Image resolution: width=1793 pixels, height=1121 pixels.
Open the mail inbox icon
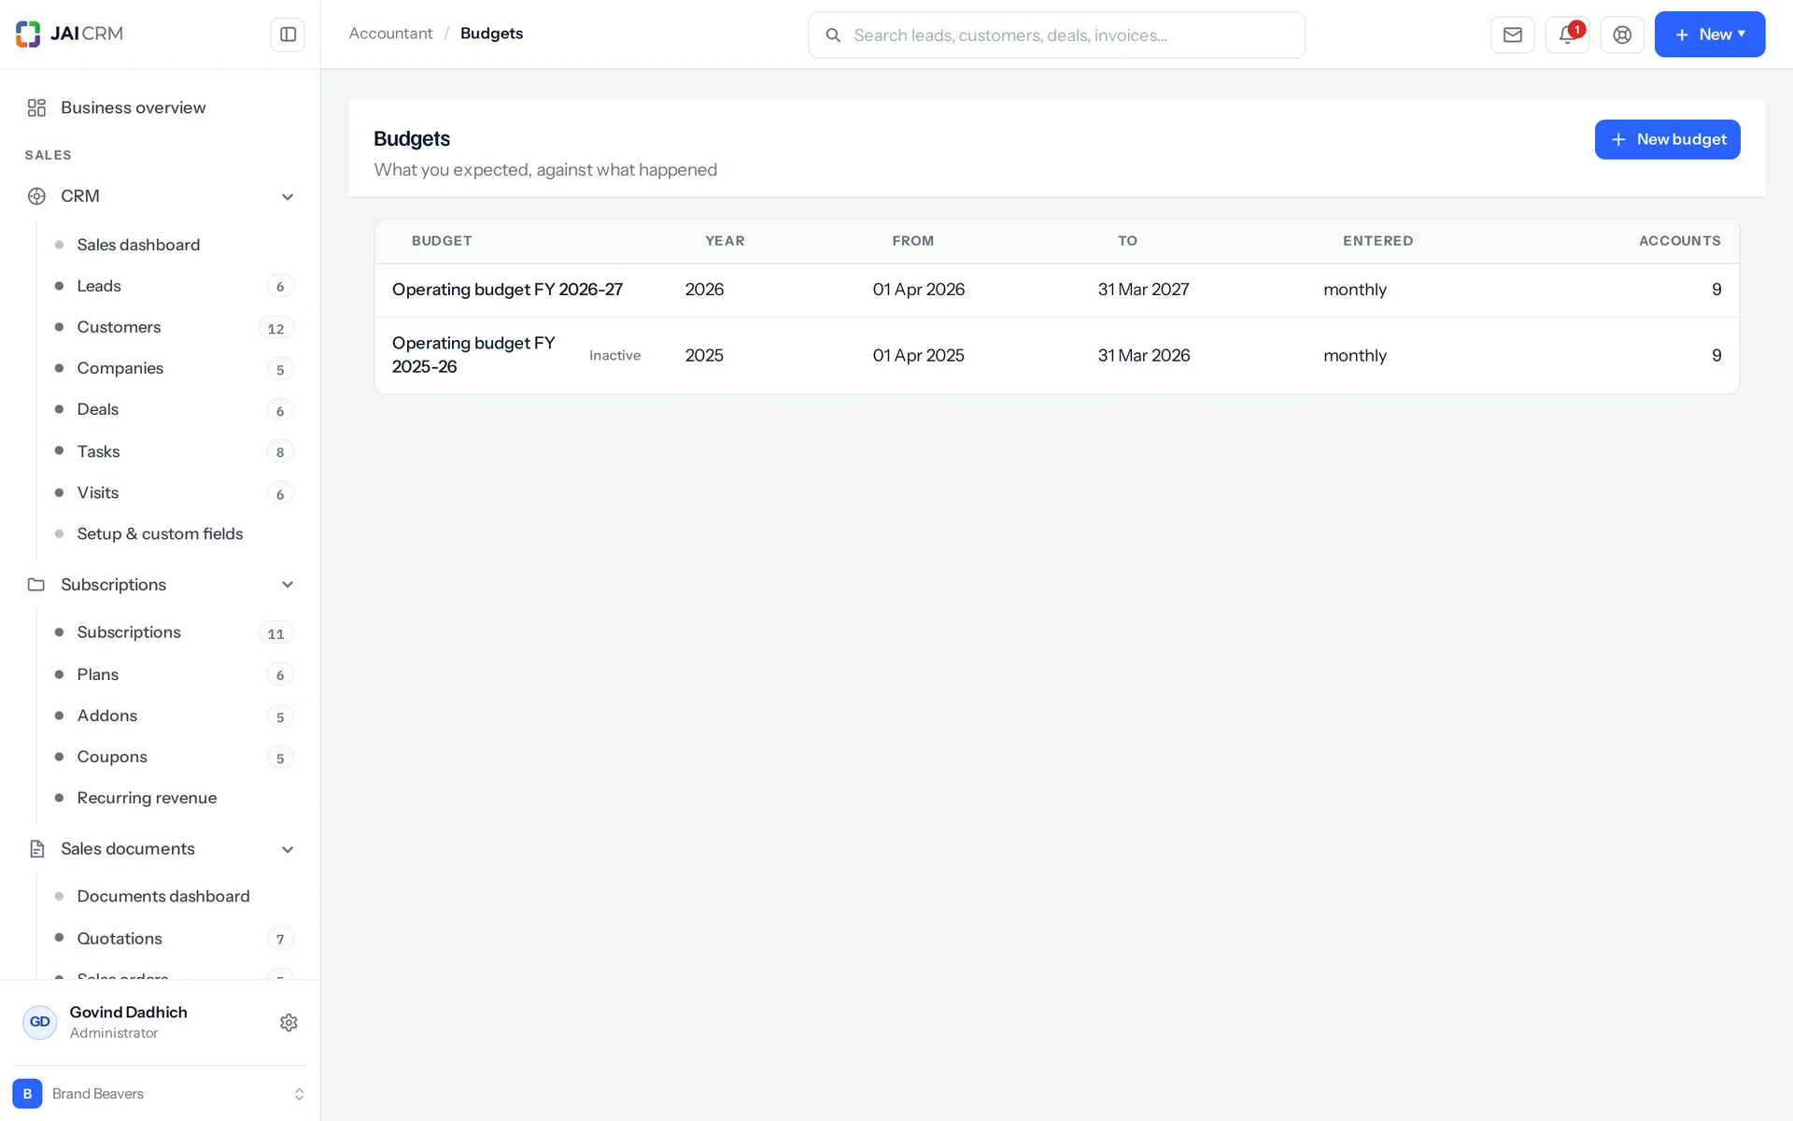coord(1512,35)
